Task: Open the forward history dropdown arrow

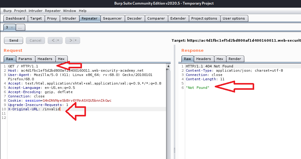Action: [x=75, y=40]
